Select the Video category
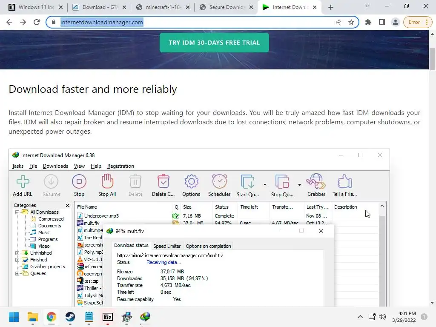 pos(44,246)
